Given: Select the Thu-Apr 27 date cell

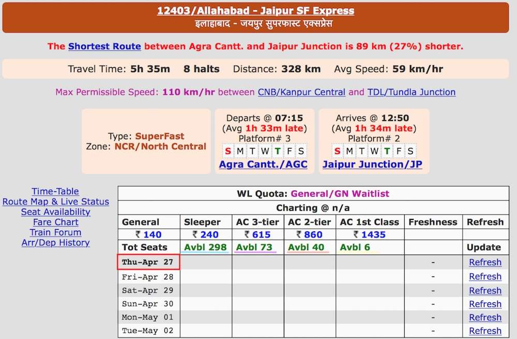Looking at the screenshot, I should (x=148, y=262).
